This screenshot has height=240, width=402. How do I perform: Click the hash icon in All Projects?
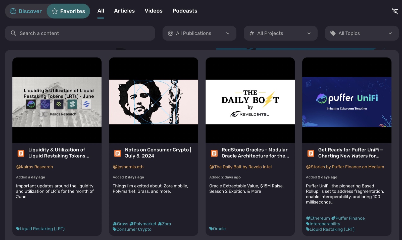tap(252, 33)
